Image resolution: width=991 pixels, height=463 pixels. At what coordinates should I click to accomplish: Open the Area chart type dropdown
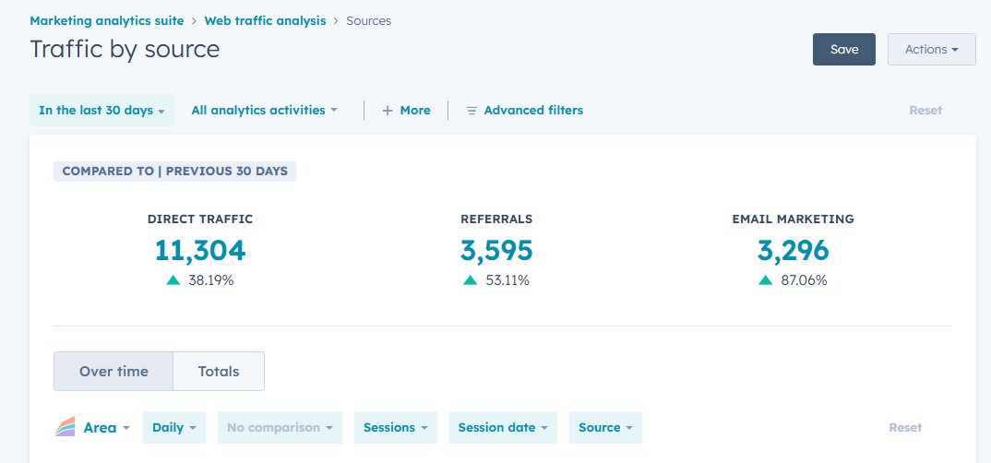point(106,428)
